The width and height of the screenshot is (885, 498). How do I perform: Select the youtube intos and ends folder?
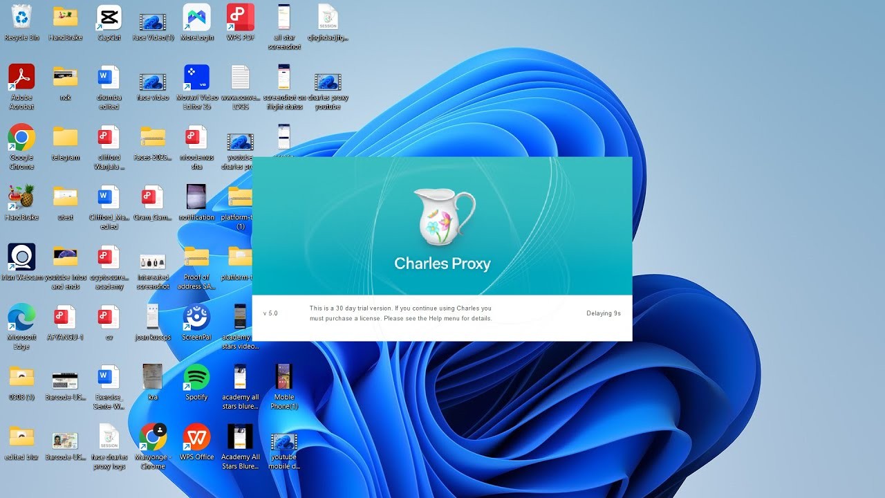click(x=65, y=267)
